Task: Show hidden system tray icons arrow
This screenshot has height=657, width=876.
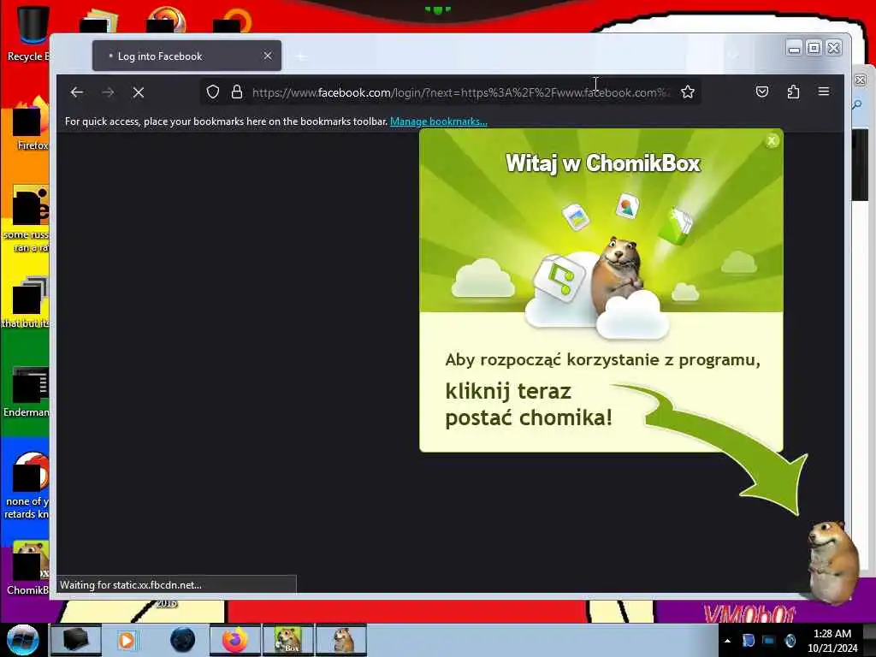Action: coord(727,641)
